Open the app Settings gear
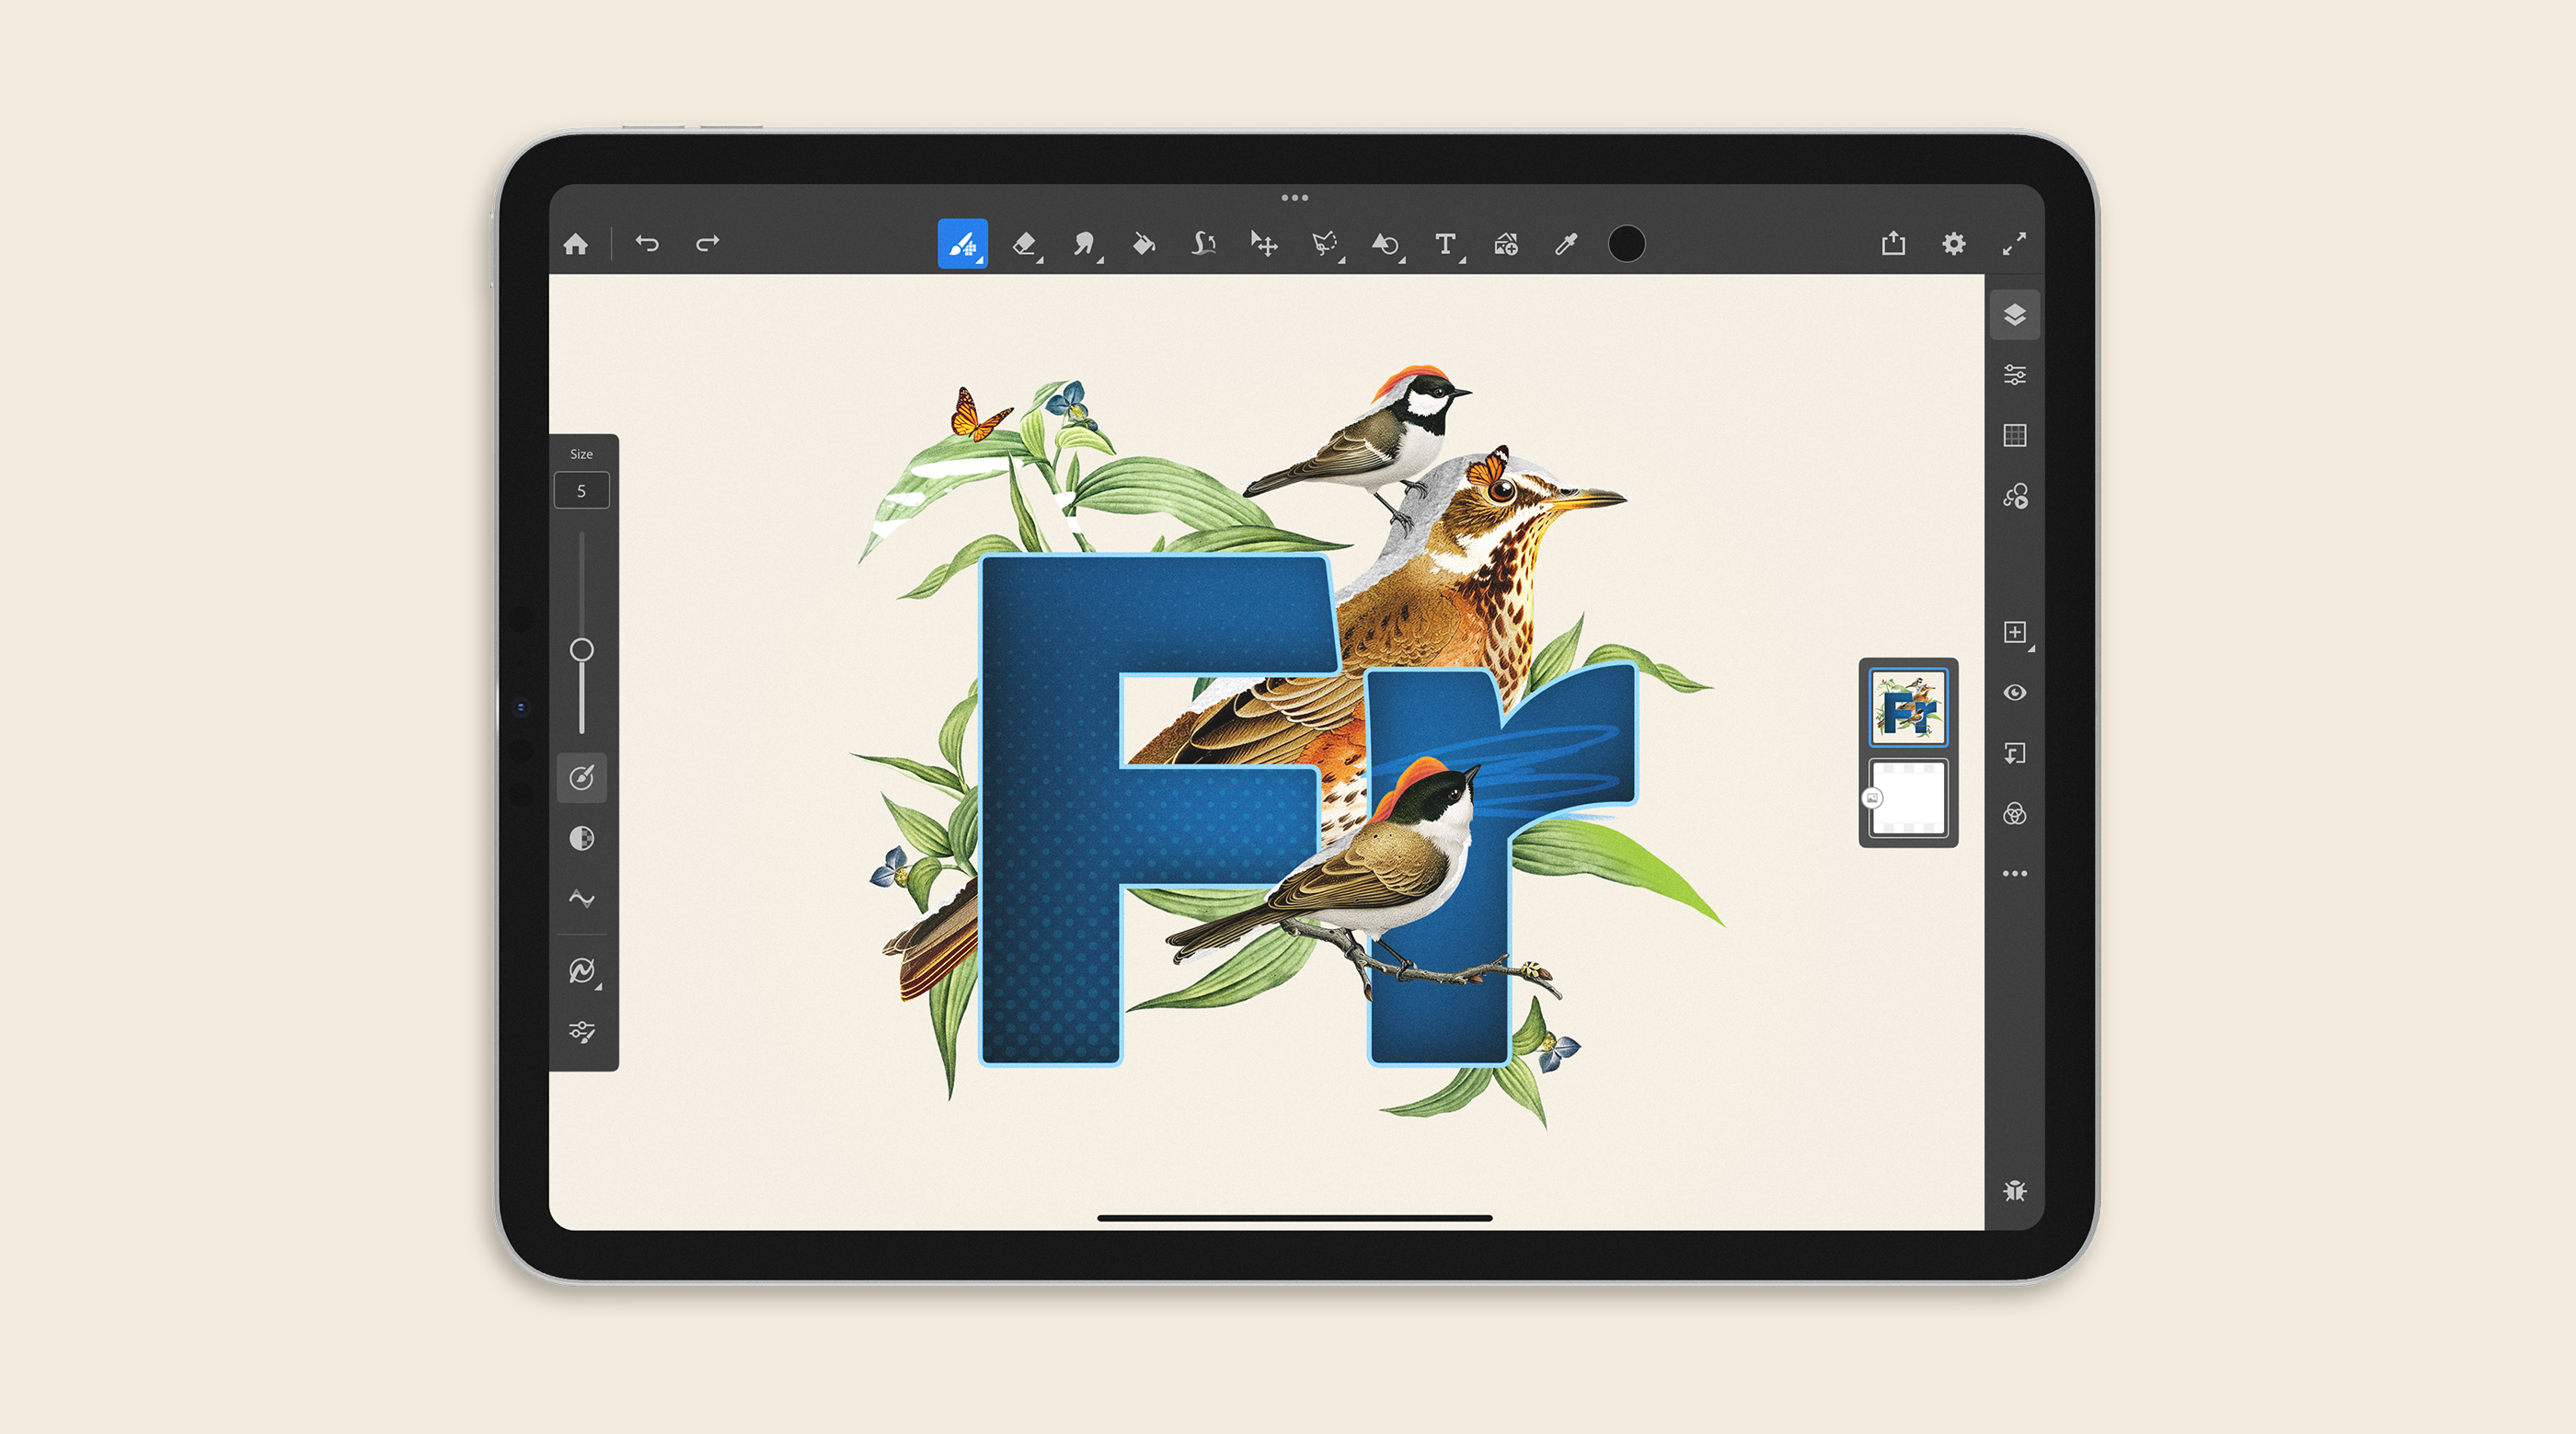 [x=1954, y=244]
